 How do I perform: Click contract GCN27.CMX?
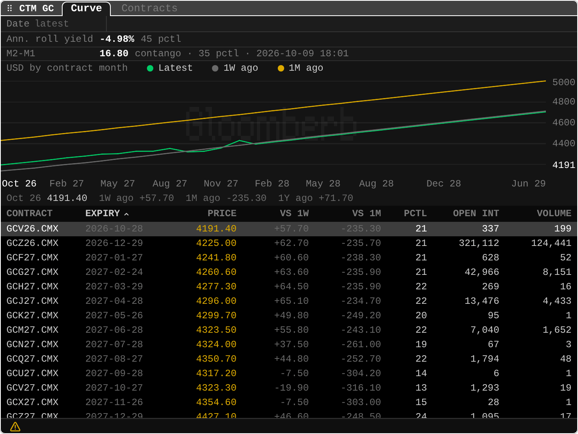[289, 344]
